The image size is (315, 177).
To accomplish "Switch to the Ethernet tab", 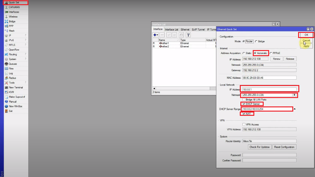I will pyautogui.click(x=185, y=30).
